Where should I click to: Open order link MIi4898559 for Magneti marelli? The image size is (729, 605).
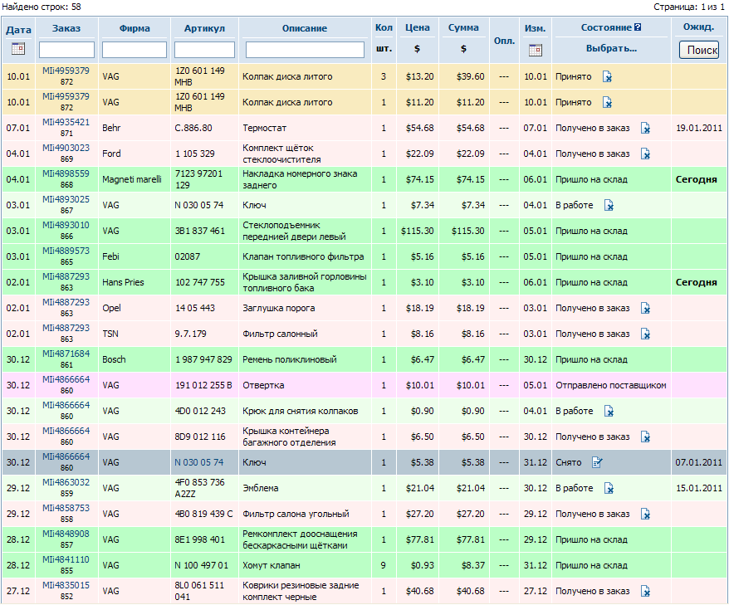[x=66, y=173]
